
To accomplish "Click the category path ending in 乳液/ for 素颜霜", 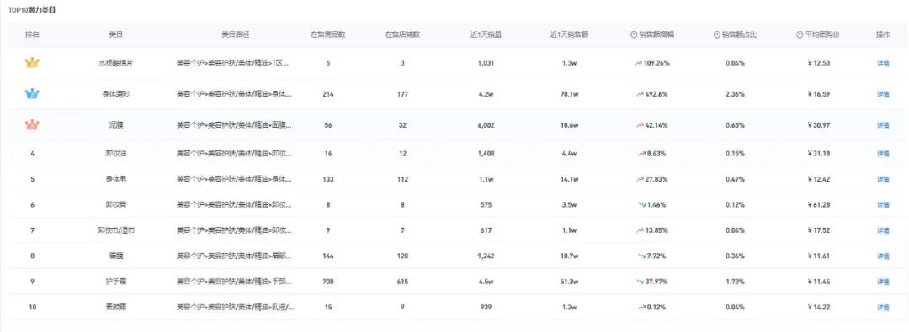I will pyautogui.click(x=235, y=307).
